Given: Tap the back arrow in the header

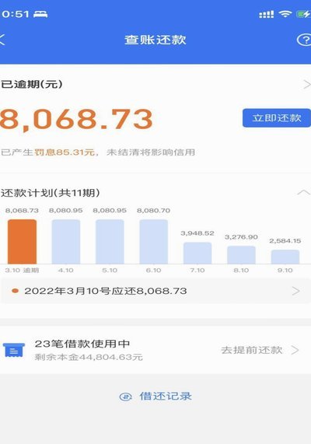Looking at the screenshot, I should [x=2, y=40].
